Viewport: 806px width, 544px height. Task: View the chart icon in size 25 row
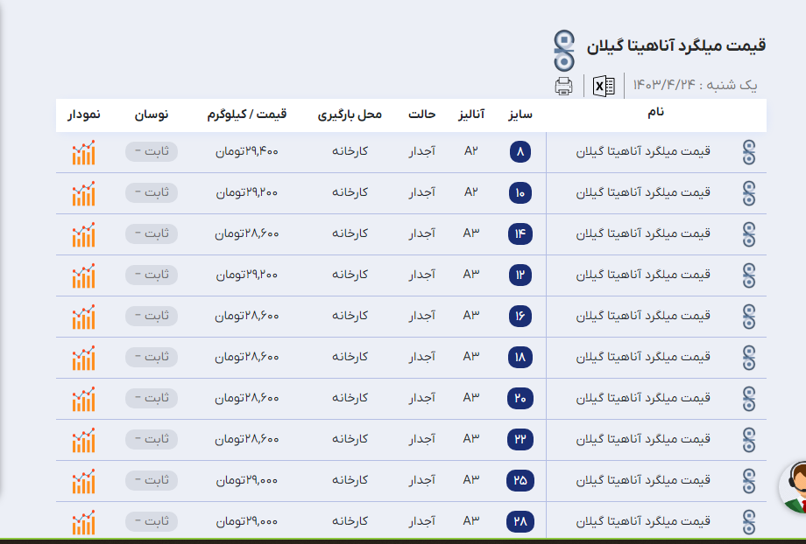click(x=83, y=481)
